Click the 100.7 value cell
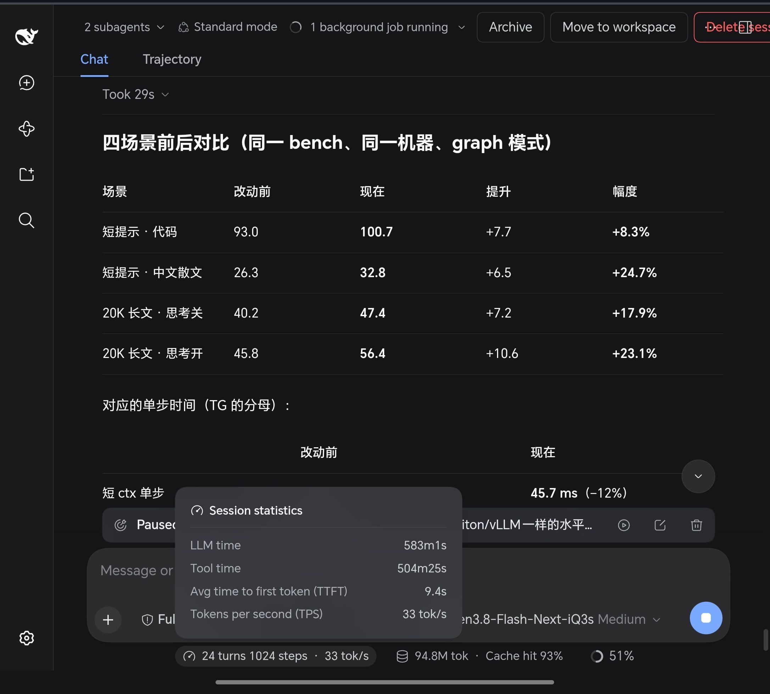Screen dimensions: 770x694 click(x=376, y=232)
